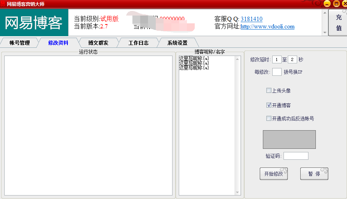
Task: Uncheck the 开通博客 checkbox
Action: [x=269, y=105]
